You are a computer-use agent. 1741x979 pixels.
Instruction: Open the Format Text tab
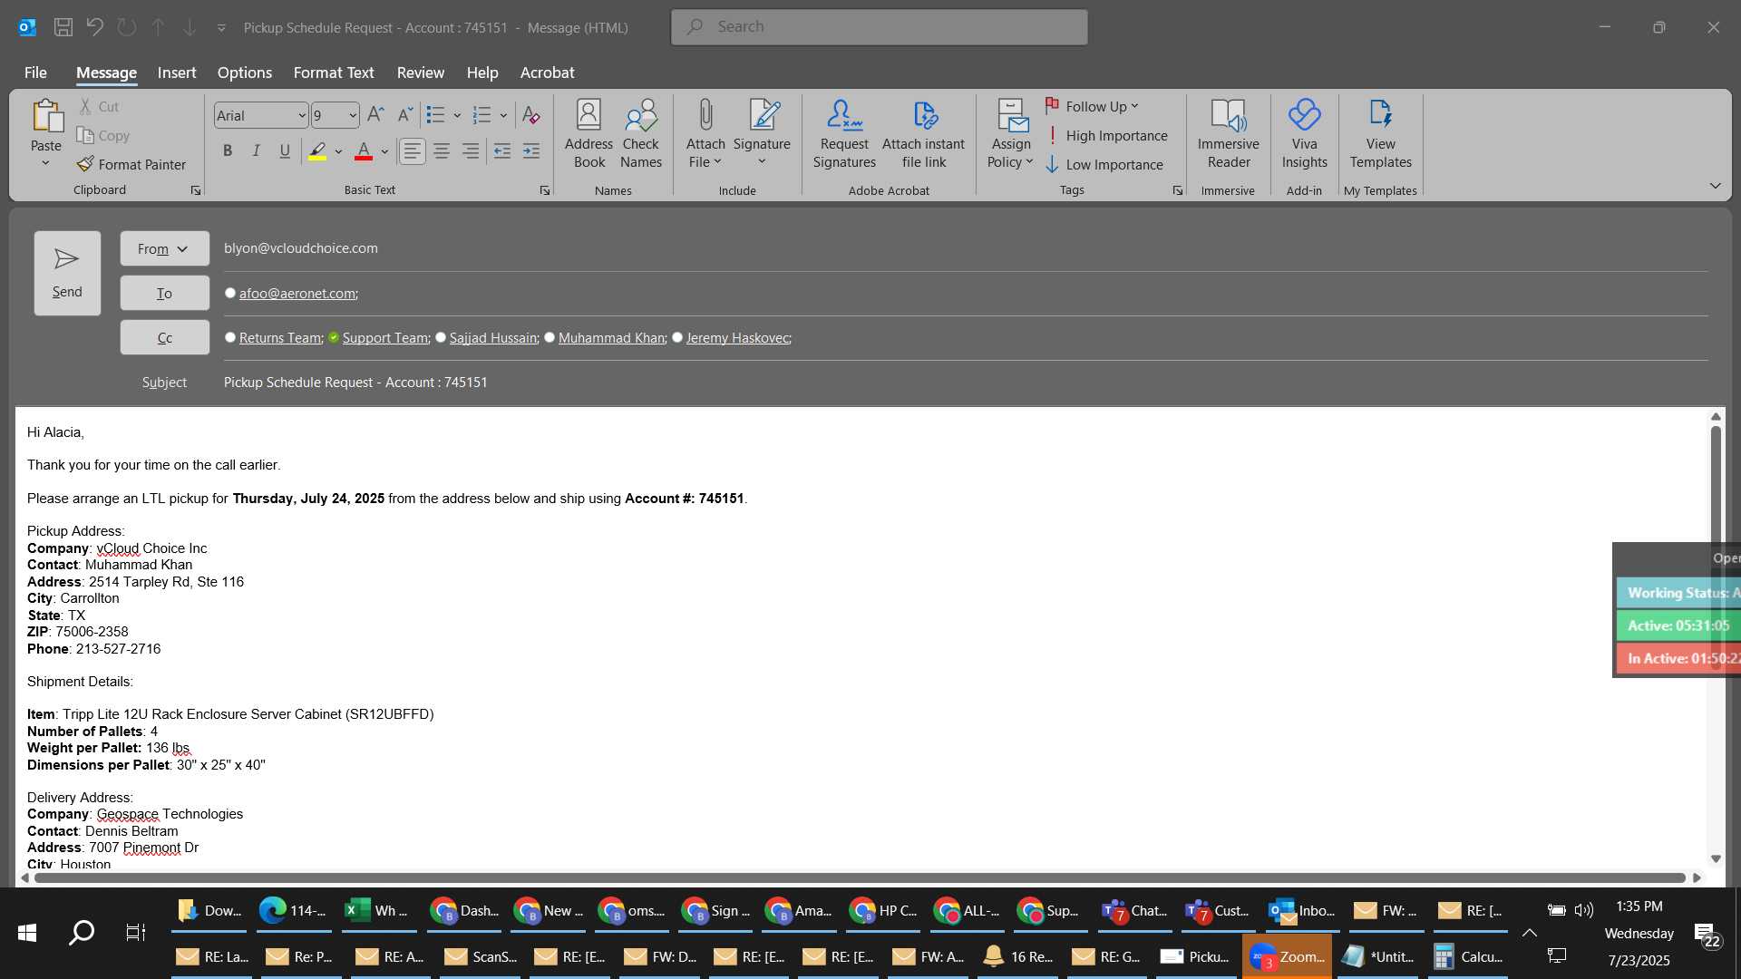tap(334, 73)
